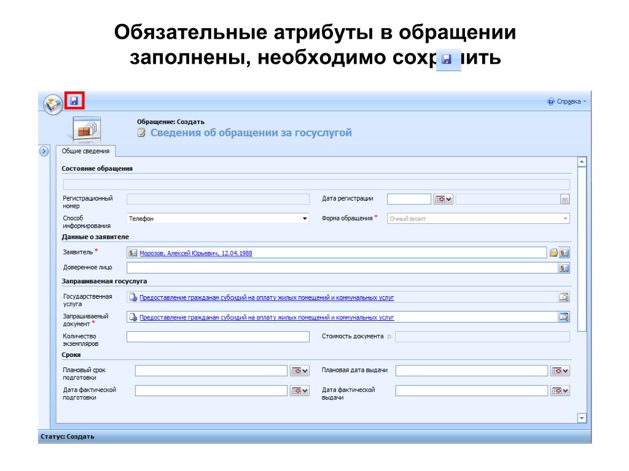Open the Запрашиваемый документ link

(x=267, y=317)
